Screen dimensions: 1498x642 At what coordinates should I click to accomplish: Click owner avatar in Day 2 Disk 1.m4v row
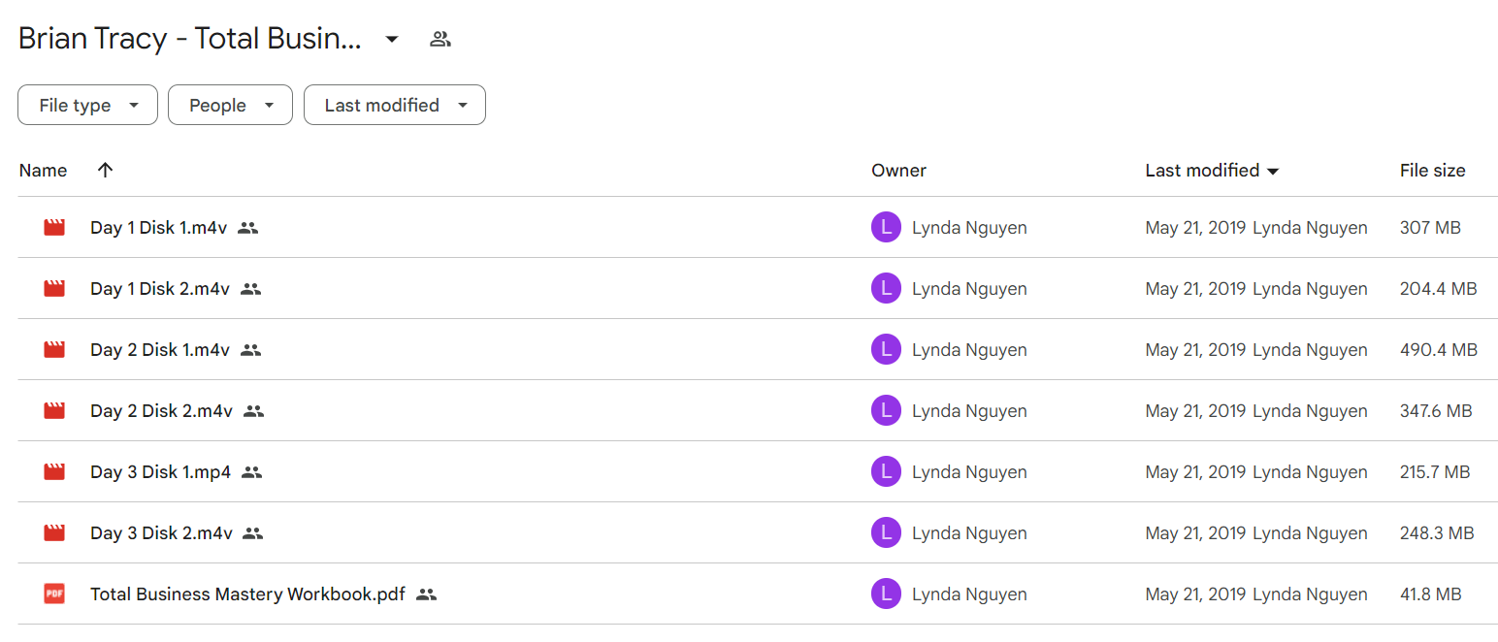887,350
